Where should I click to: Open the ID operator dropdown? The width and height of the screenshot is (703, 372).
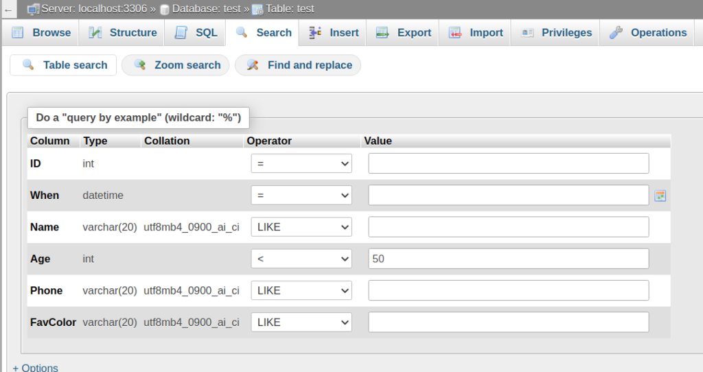pyautogui.click(x=301, y=163)
